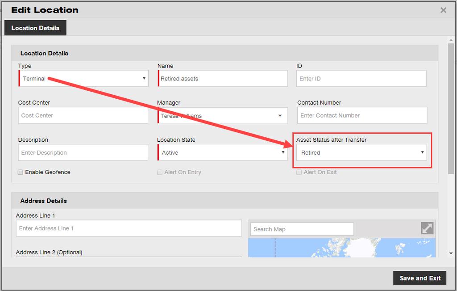Click the Search Map field
The image size is (457, 291).
302,229
